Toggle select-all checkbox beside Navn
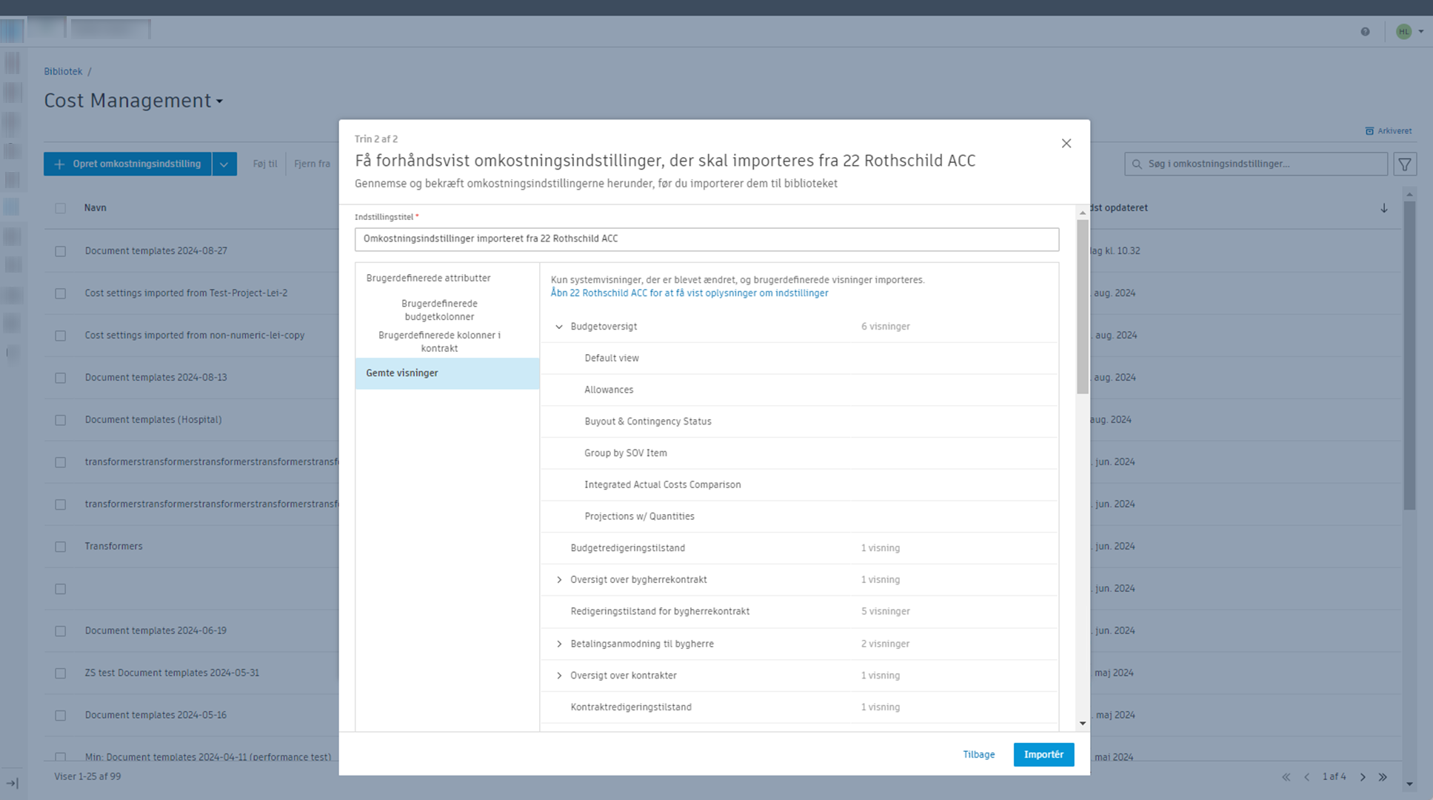The width and height of the screenshot is (1433, 800). (61, 208)
